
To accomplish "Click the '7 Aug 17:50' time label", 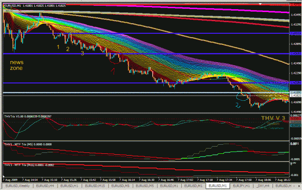I will pos(244,180).
